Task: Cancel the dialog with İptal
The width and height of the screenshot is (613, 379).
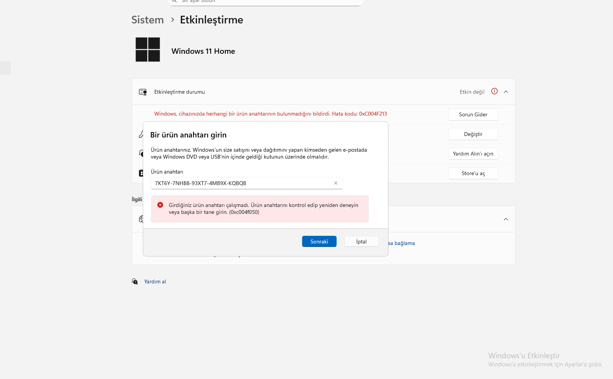Action: point(362,242)
